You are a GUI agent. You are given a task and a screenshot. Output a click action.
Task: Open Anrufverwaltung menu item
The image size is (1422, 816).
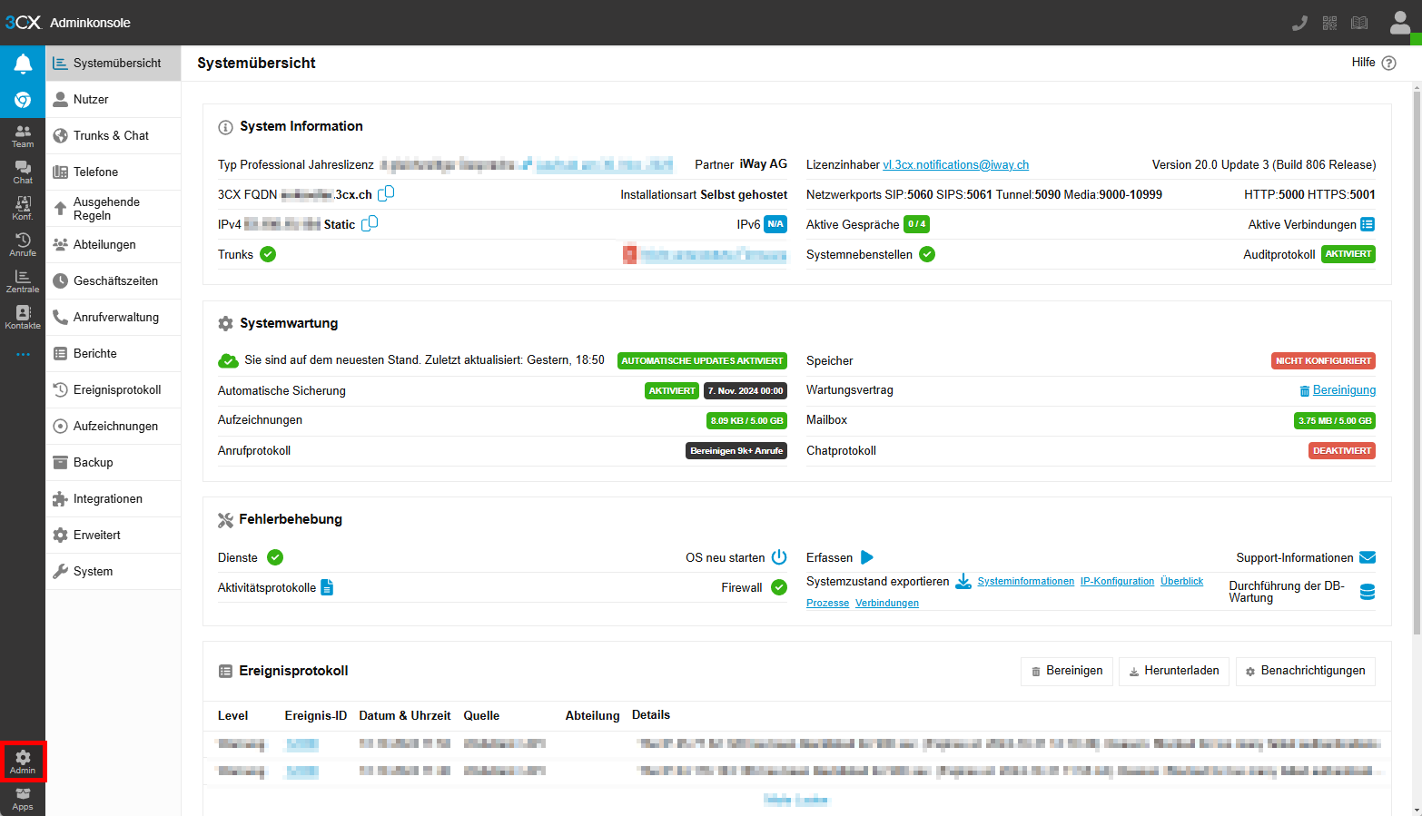point(114,318)
